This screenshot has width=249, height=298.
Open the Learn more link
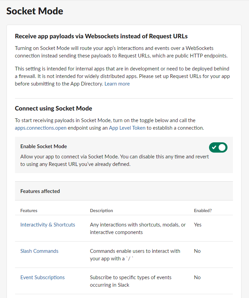tap(117, 84)
